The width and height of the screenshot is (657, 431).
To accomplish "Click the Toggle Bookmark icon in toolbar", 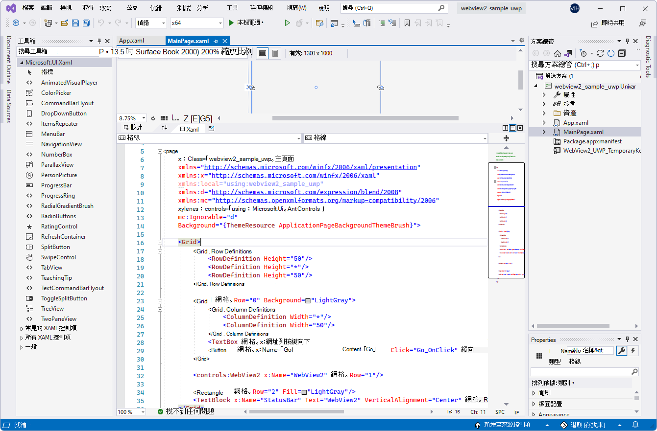I will click(x=407, y=23).
